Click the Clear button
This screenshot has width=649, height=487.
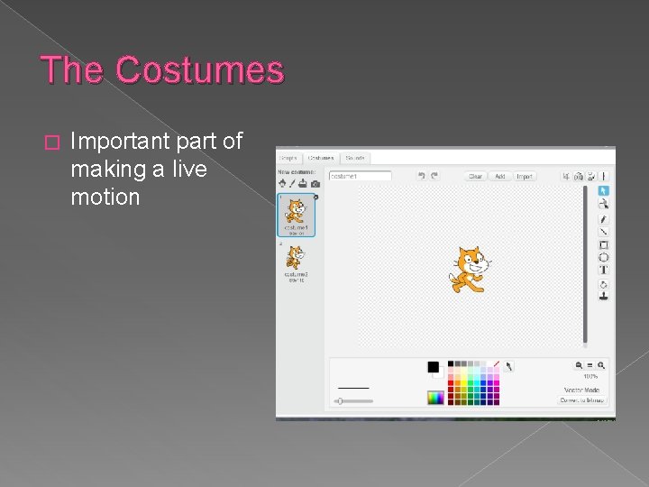click(476, 177)
